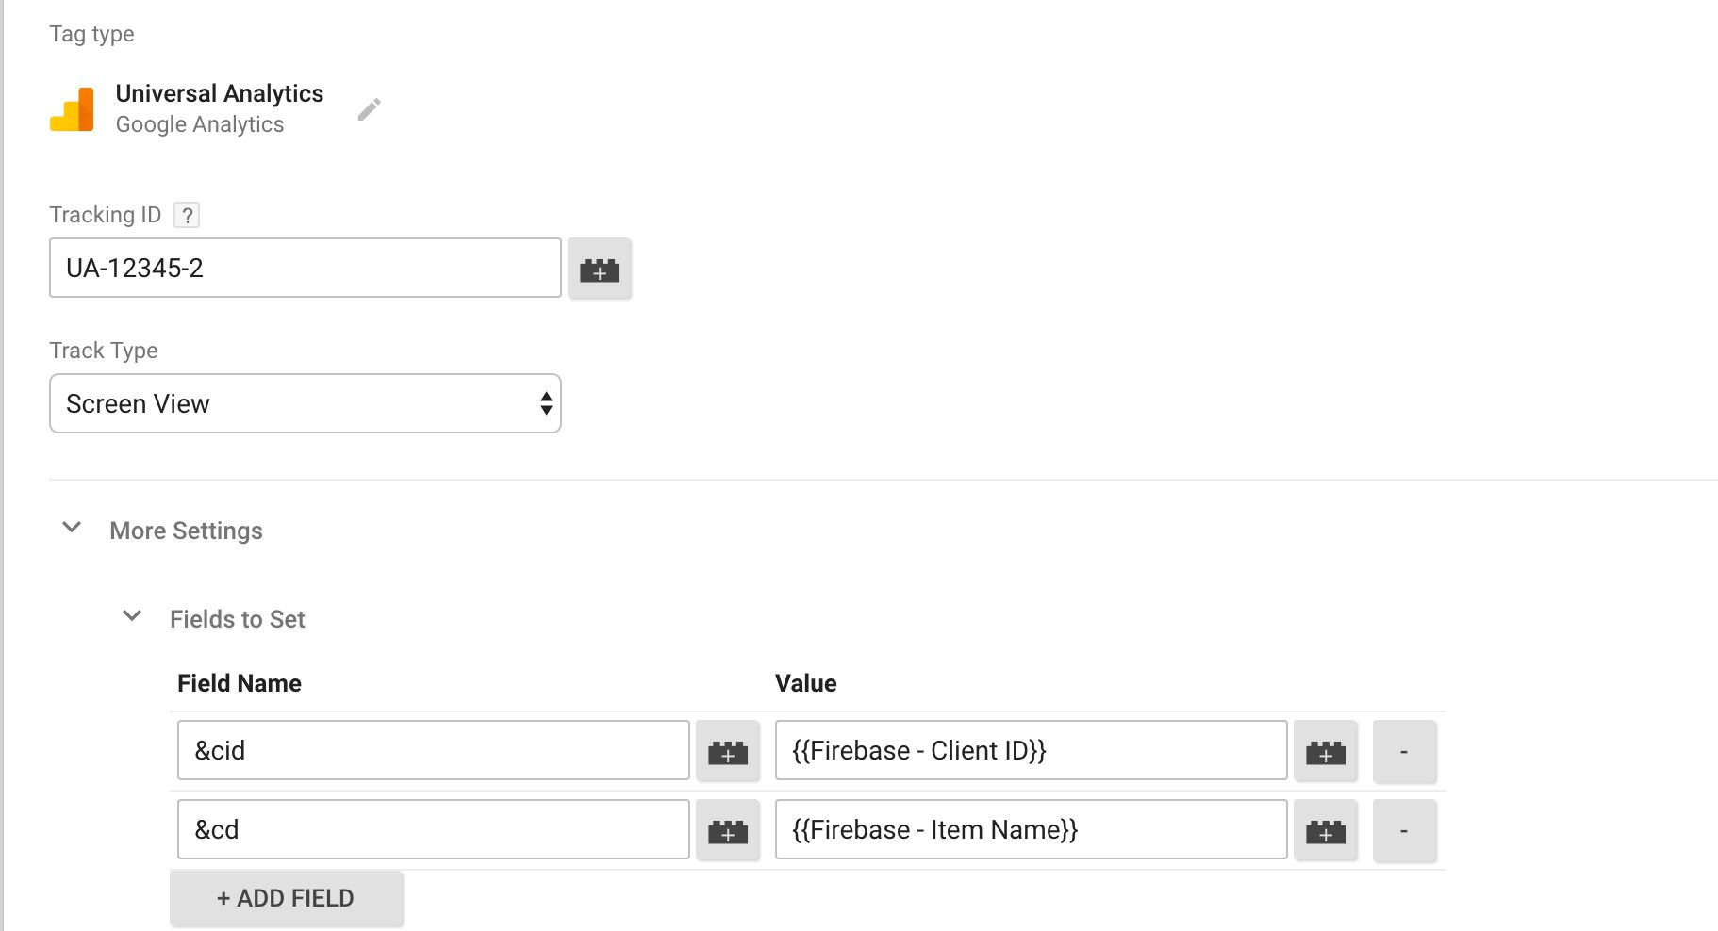Image resolution: width=1718 pixels, height=931 pixels.
Task: Insert variable into Tracking ID field
Action: click(600, 269)
